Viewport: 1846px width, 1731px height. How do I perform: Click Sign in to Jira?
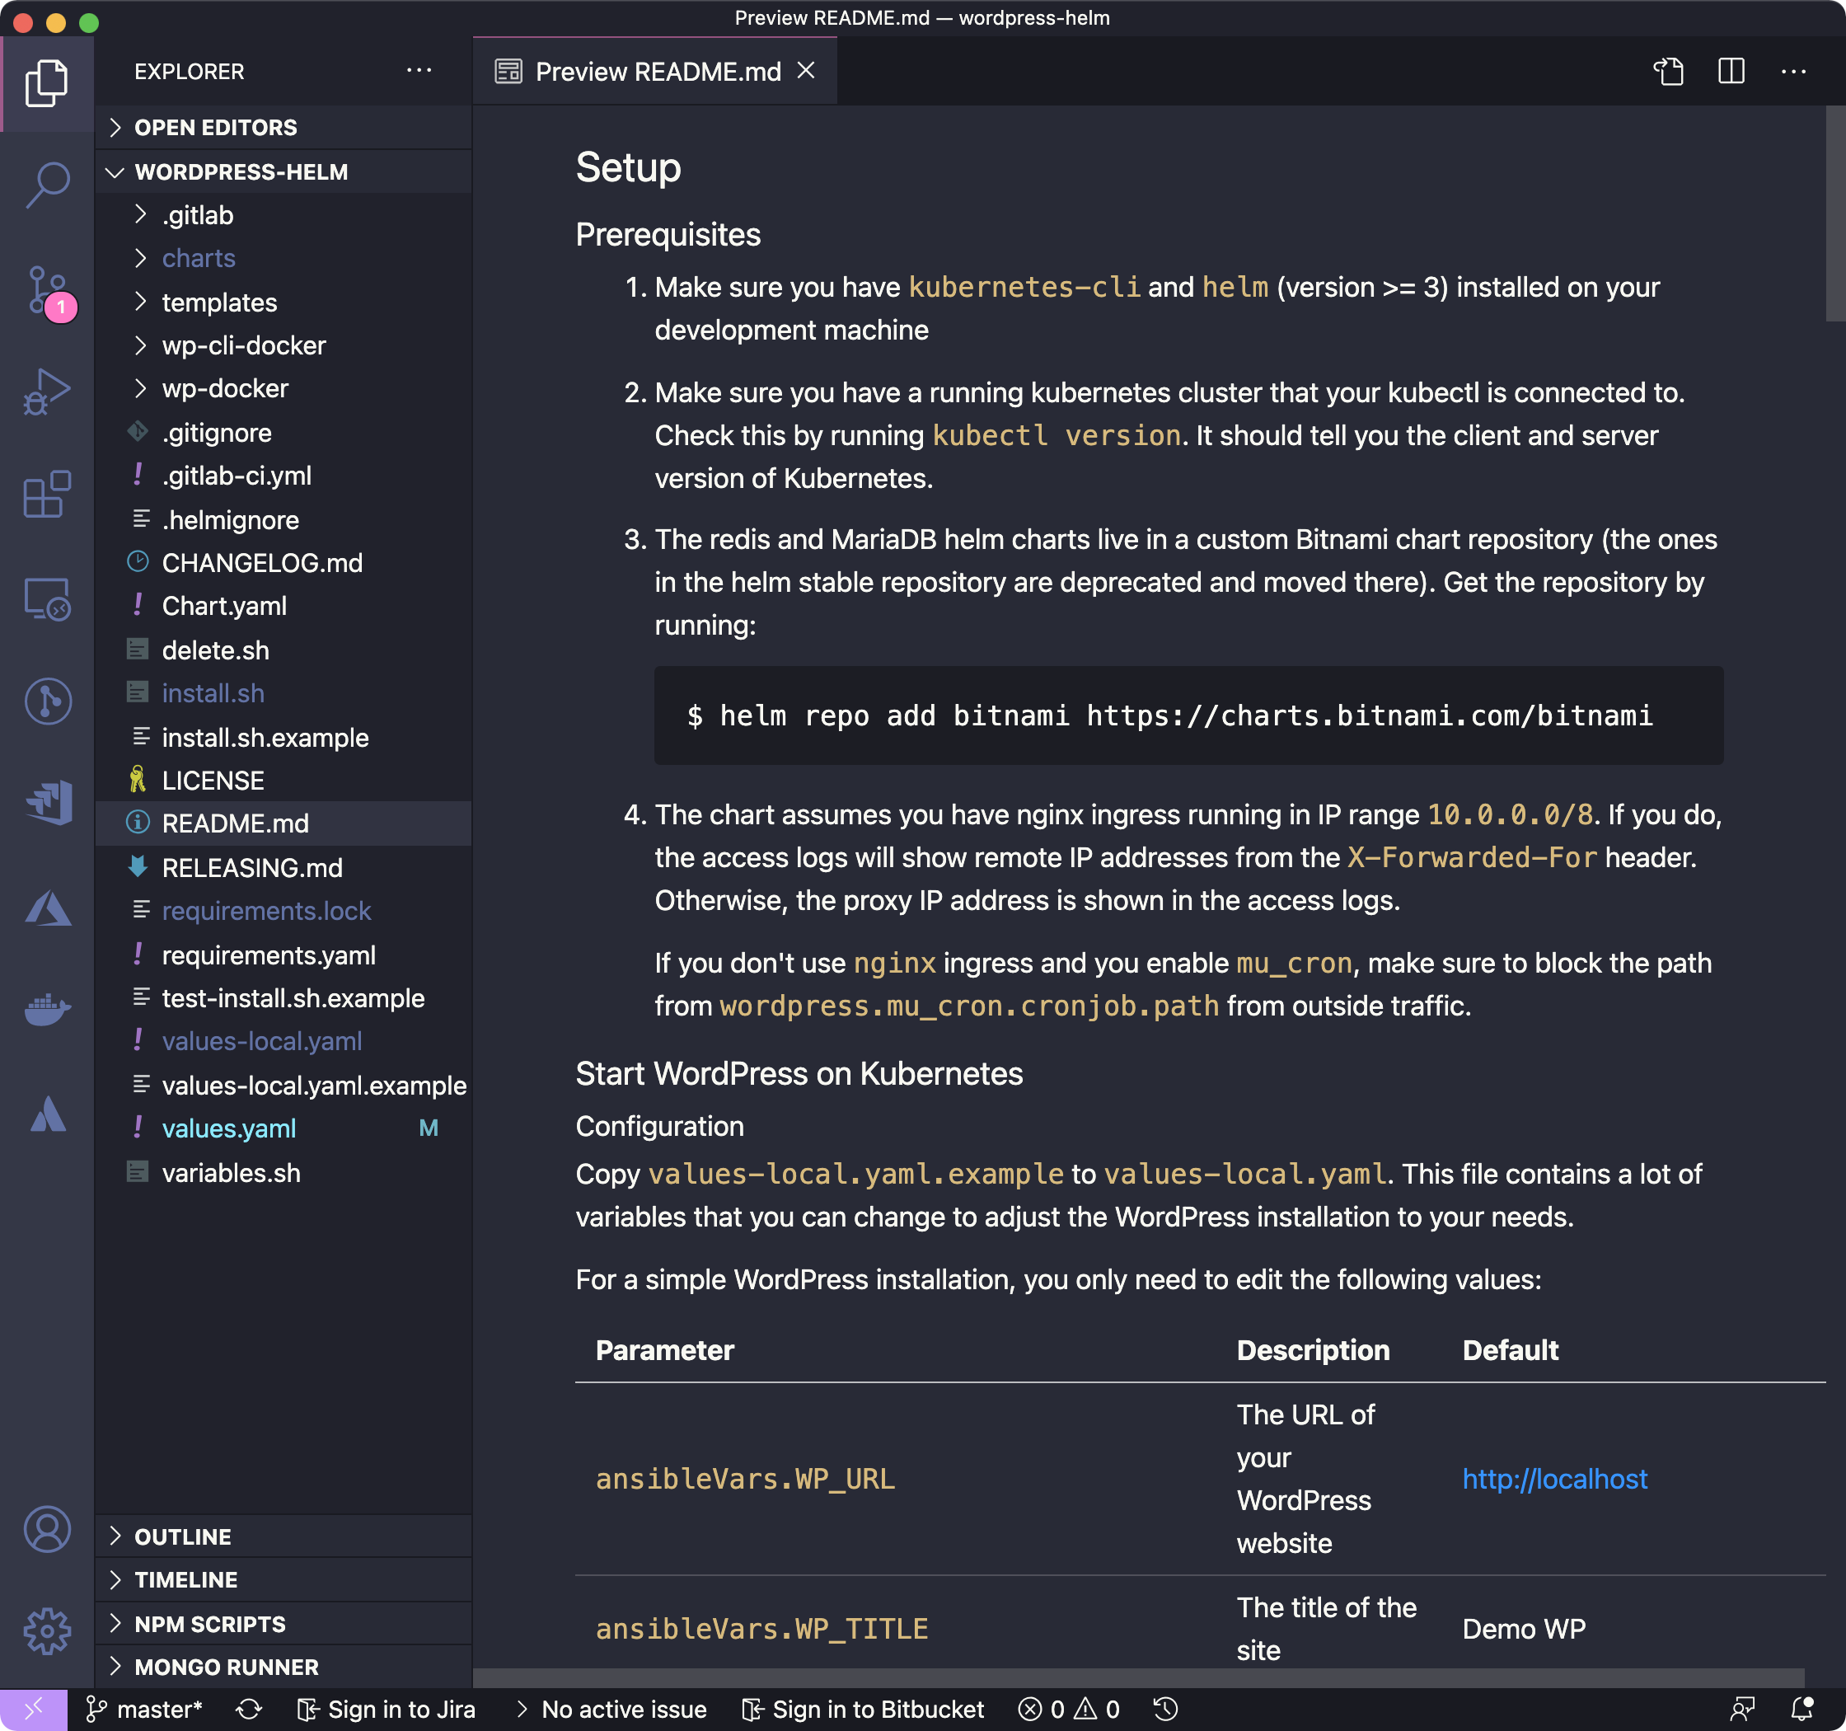[x=387, y=1710]
